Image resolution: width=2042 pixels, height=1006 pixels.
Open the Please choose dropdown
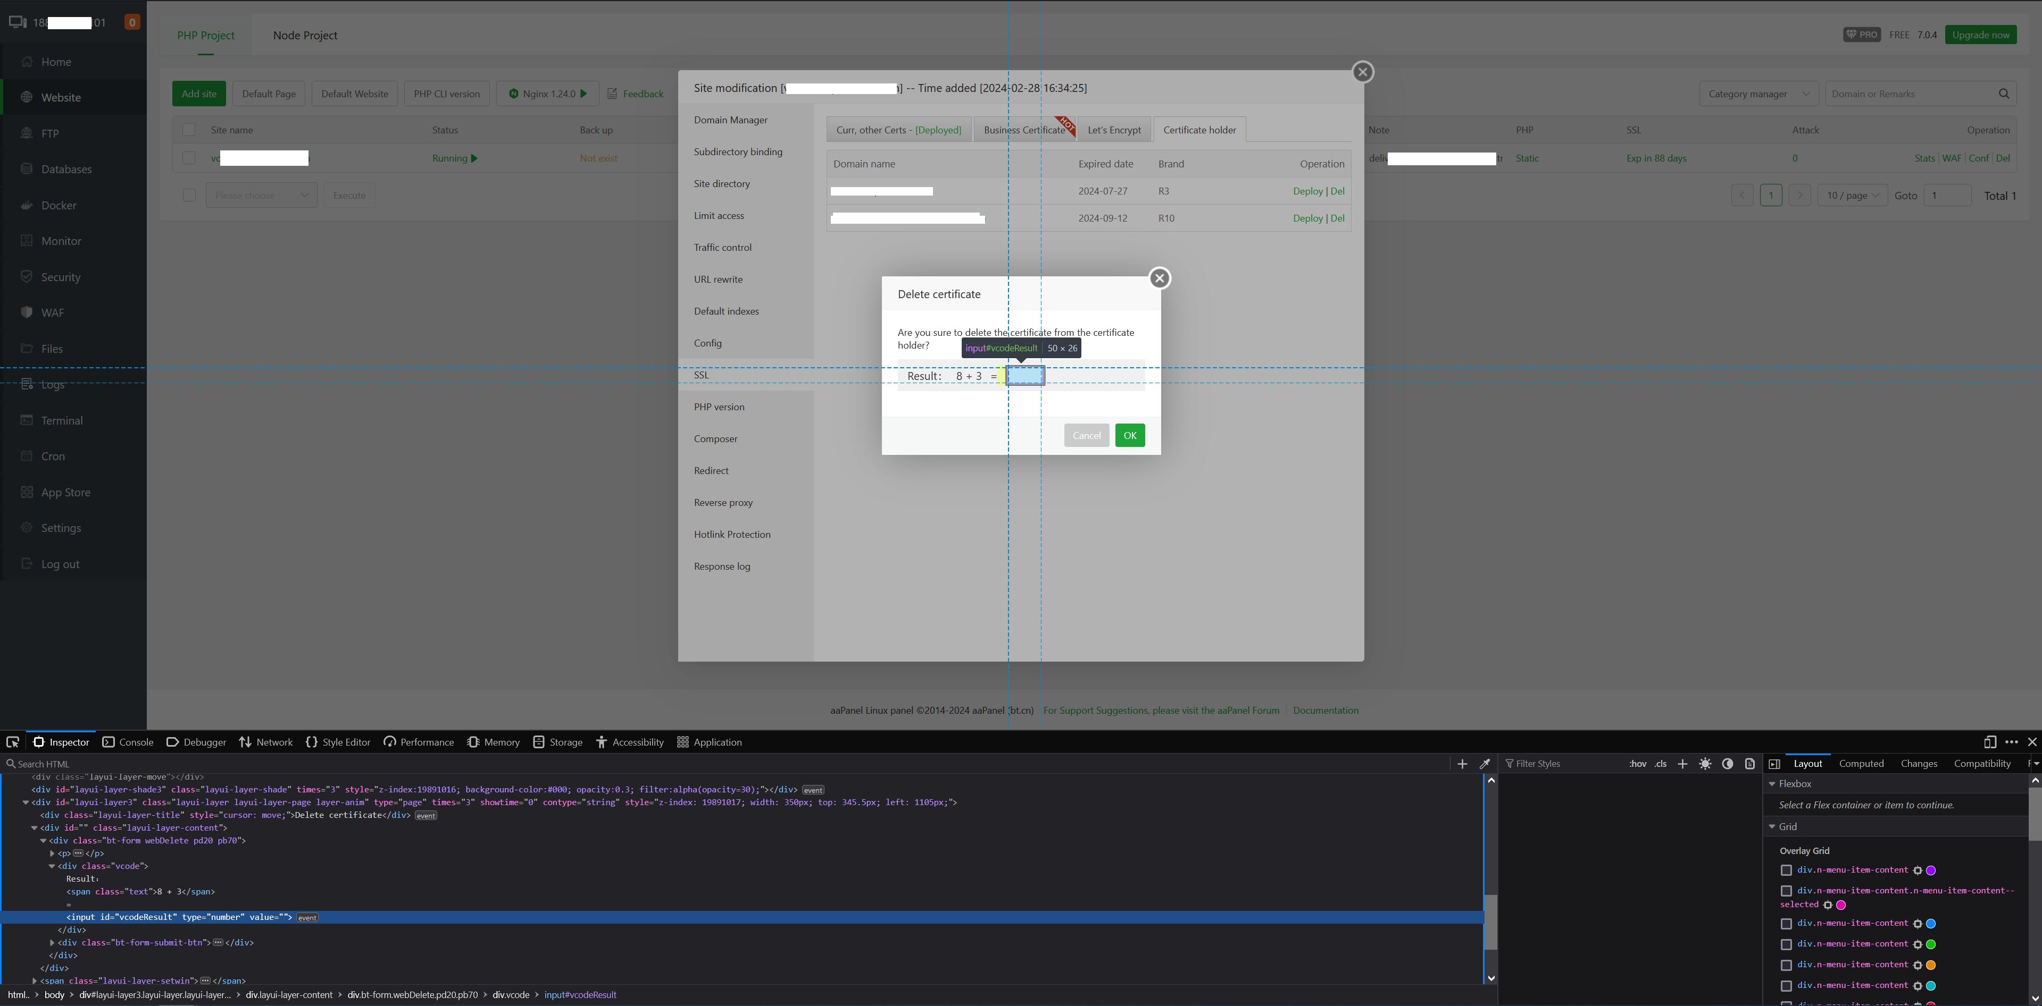[262, 195]
